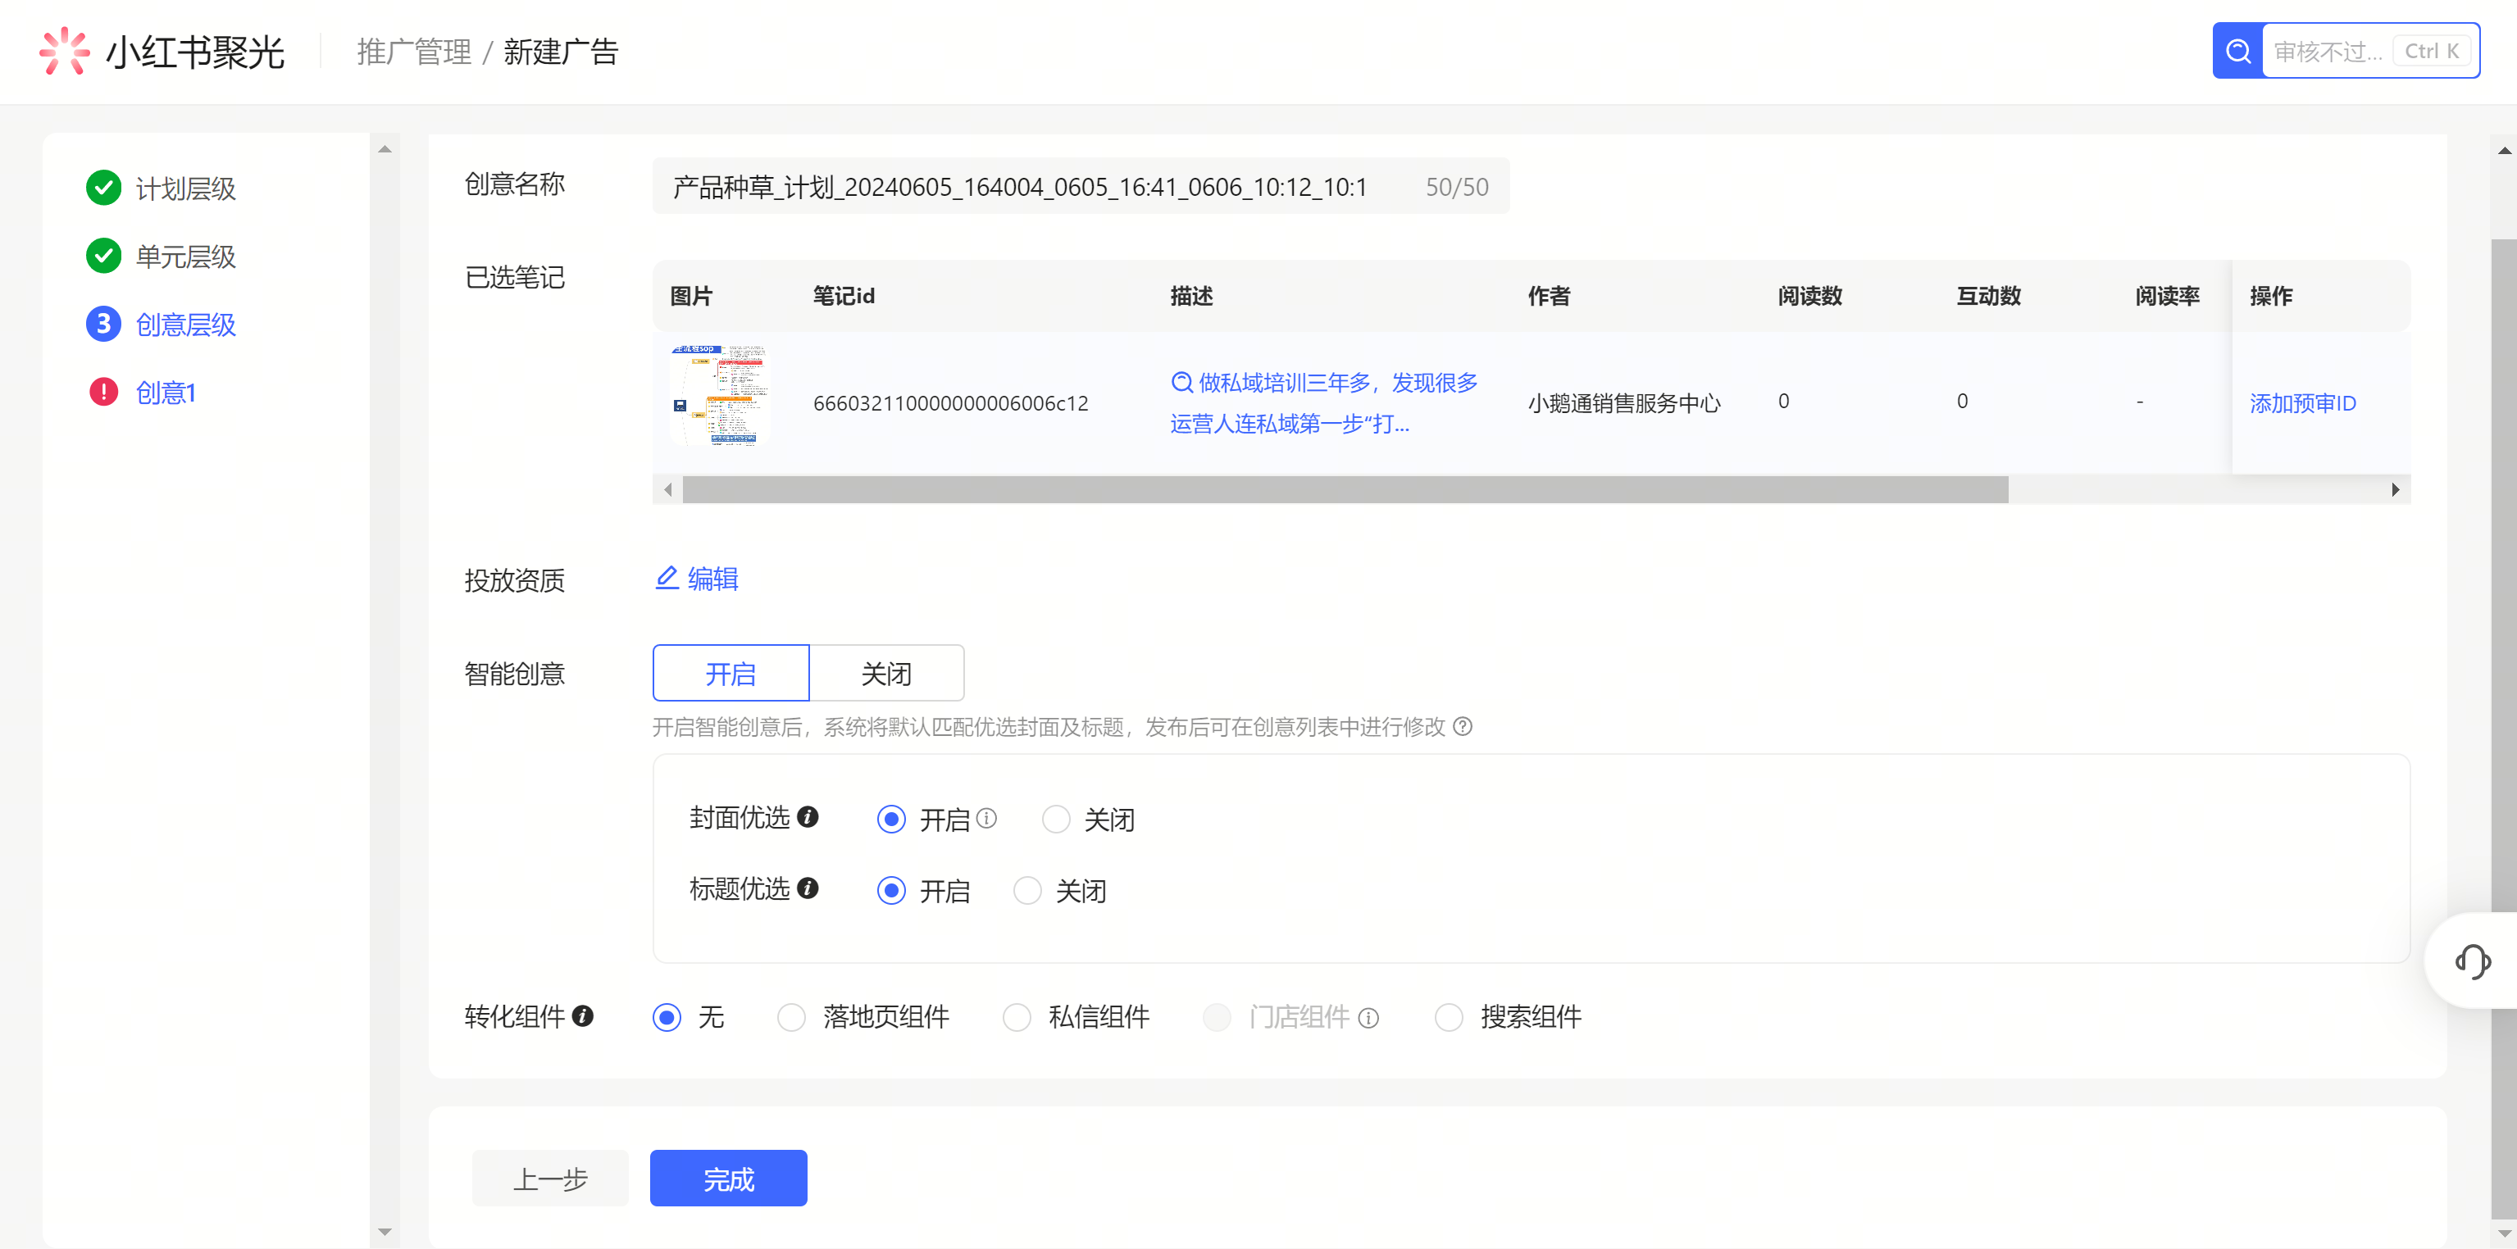
Task: Click green check icon beside 计划层级
Action: (103, 188)
